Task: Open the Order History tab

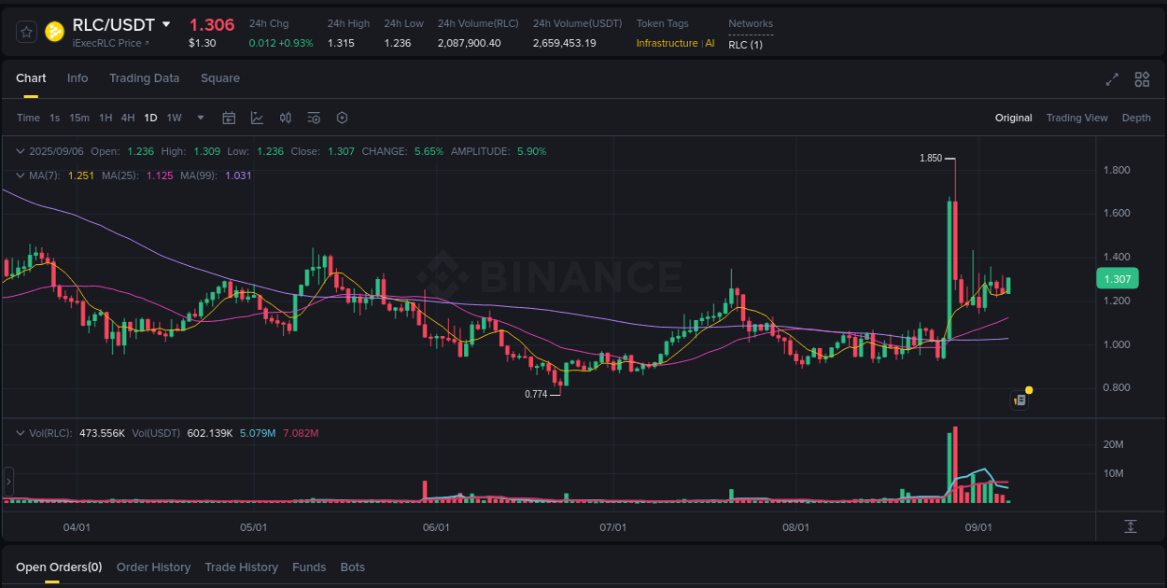Action: [x=153, y=567]
